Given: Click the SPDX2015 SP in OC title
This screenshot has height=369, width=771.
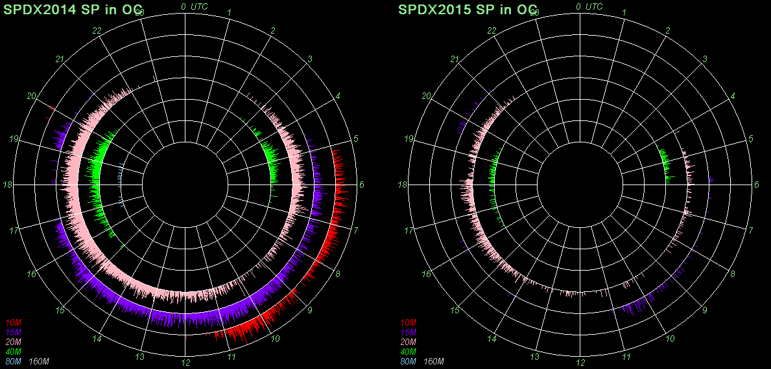Looking at the screenshot, I should 468,10.
